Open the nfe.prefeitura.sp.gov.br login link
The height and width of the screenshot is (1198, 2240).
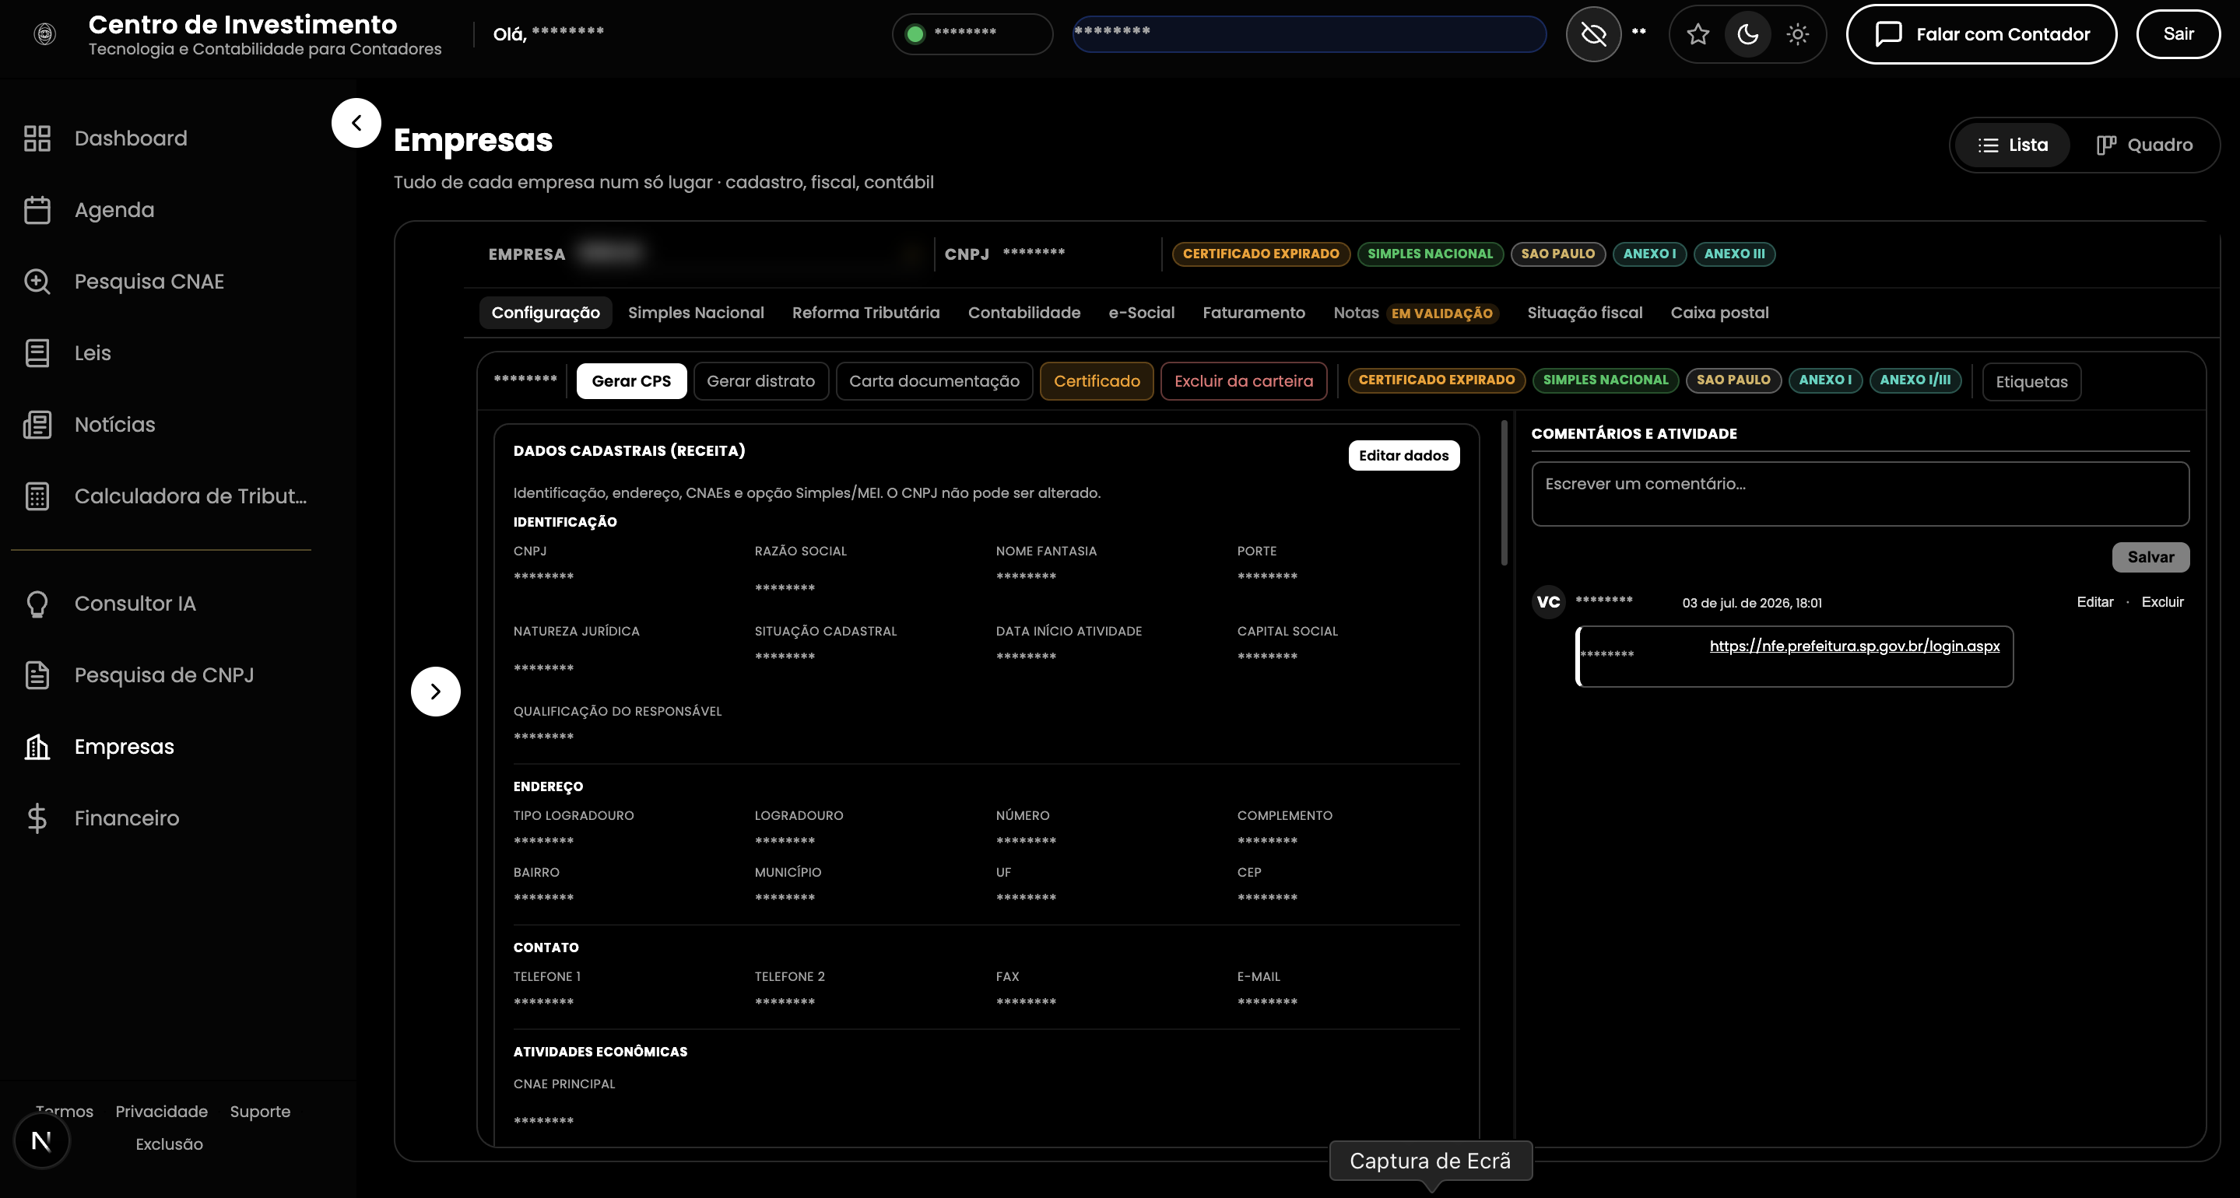1854,646
